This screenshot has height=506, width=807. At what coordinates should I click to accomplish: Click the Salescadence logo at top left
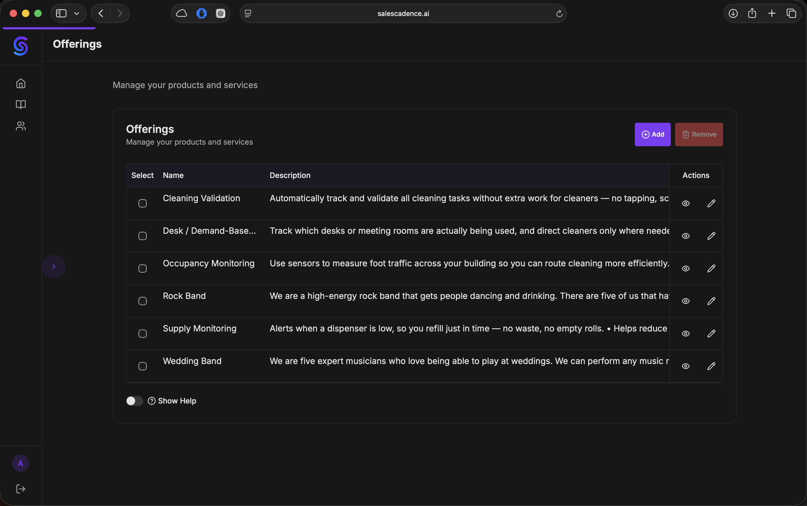tap(20, 46)
